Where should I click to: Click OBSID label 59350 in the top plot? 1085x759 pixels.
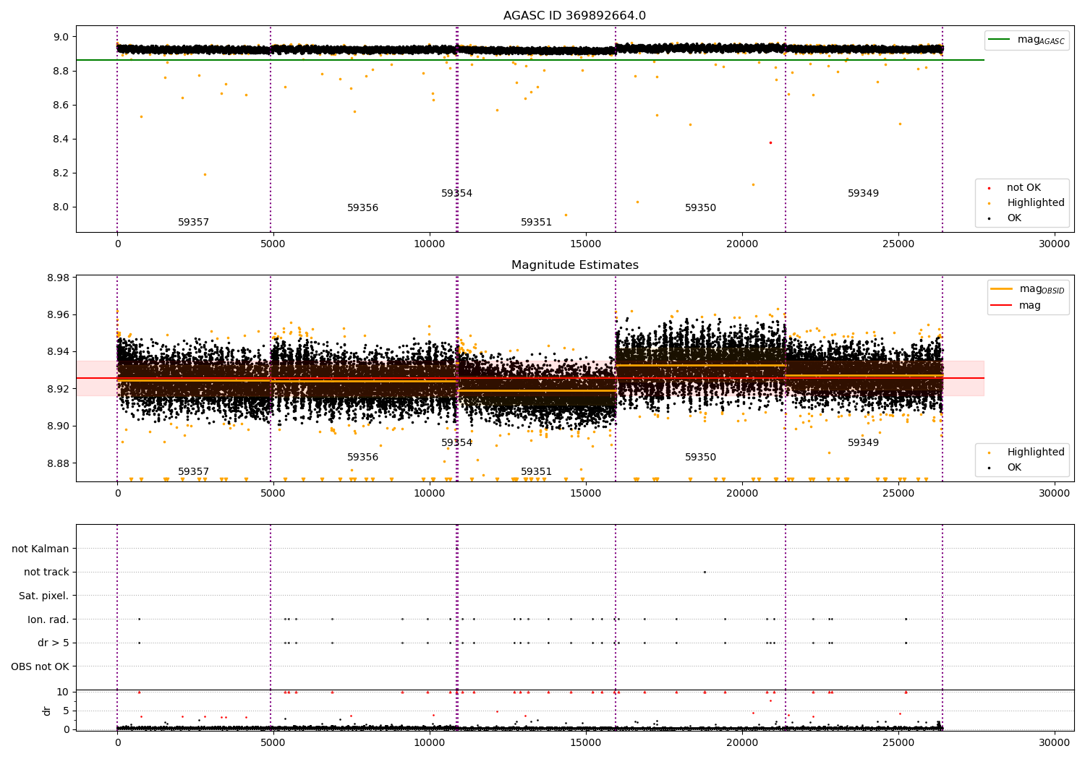[x=700, y=208]
